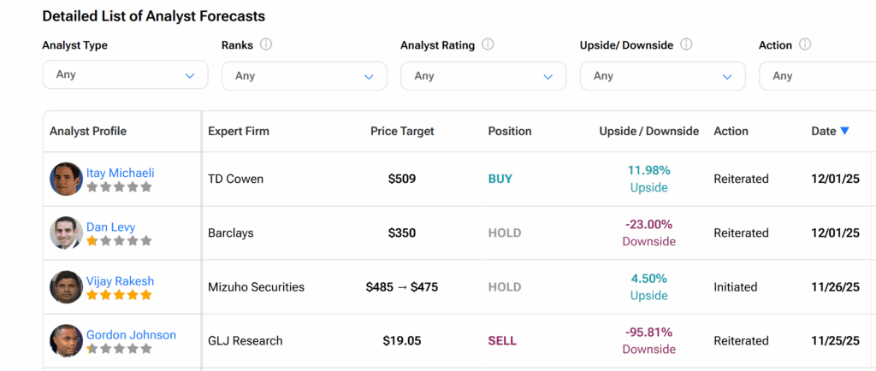Open Itay Michaeli's analyst profile link
Viewport: 876px width, 371px height.
tap(120, 173)
